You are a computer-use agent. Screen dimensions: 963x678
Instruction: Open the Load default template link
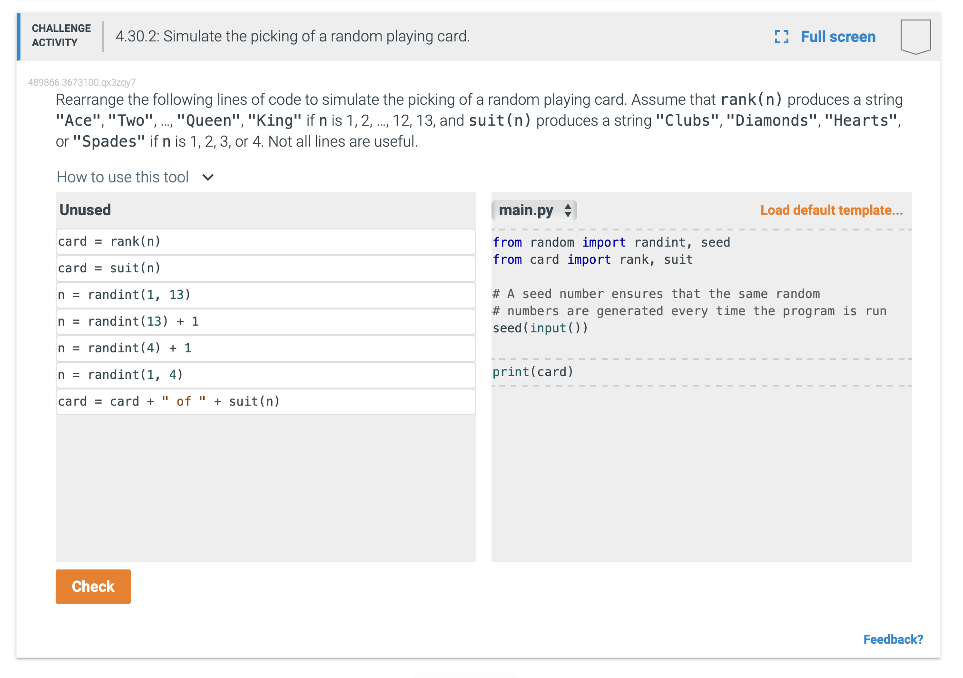831,209
